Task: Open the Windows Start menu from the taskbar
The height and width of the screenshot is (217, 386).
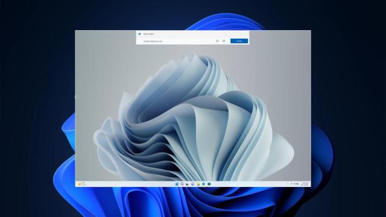Action: [177, 184]
